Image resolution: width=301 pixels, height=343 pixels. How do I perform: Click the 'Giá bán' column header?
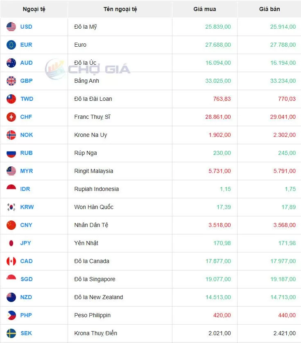point(269,9)
